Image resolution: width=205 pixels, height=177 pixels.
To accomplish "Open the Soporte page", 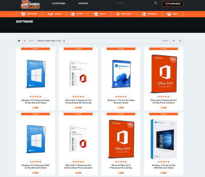I will click(83, 3).
